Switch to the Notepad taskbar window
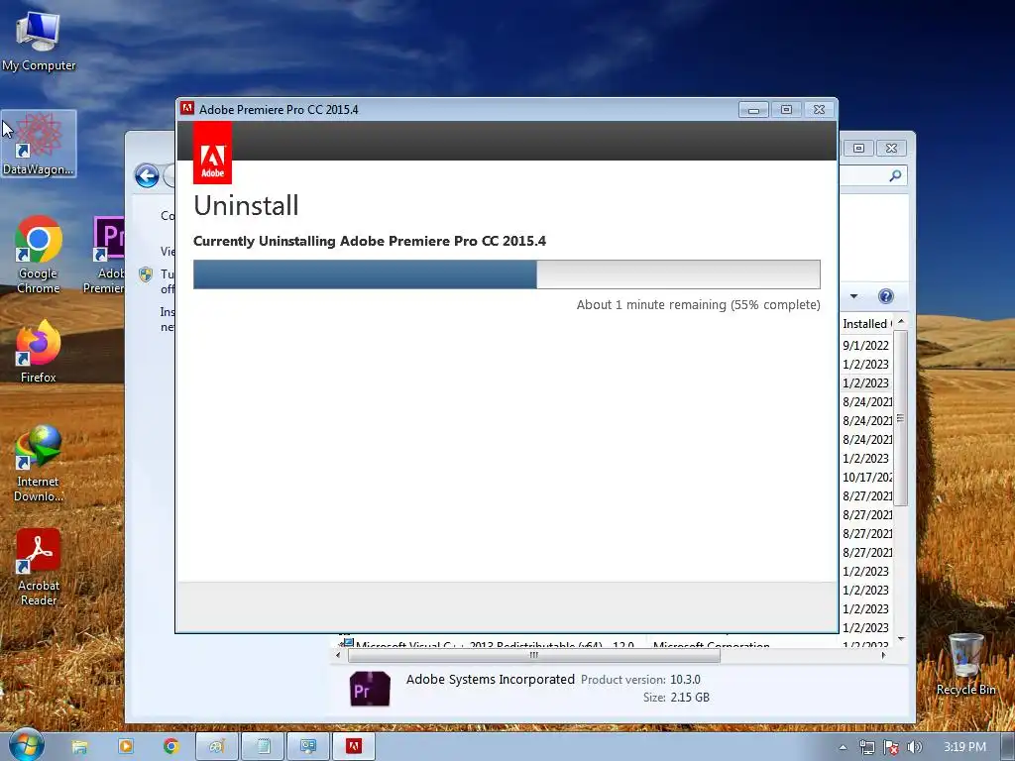Viewport: 1015px width, 761px height. [263, 747]
